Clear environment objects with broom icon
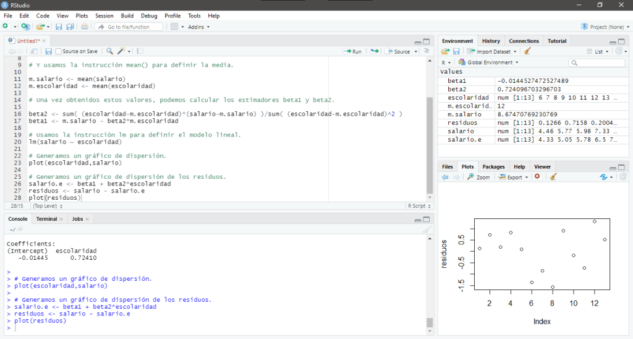 click(x=527, y=51)
